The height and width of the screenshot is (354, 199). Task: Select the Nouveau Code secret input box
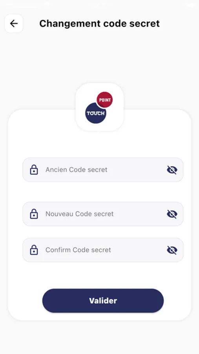tap(103, 214)
